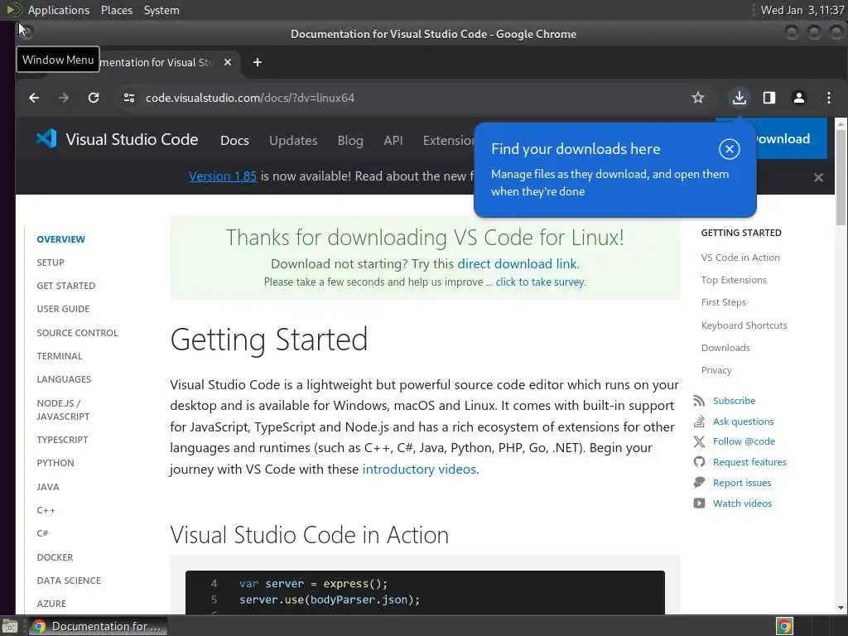This screenshot has height=636, width=848.
Task: Toggle the Chrome side panel icon
Action: pyautogui.click(x=769, y=98)
